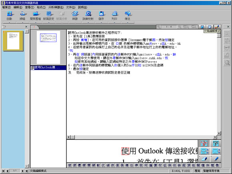This screenshot has height=174, width=232.
Task: Click the pin icon atop the left thumbnail panel
Action: (x=4, y=27)
